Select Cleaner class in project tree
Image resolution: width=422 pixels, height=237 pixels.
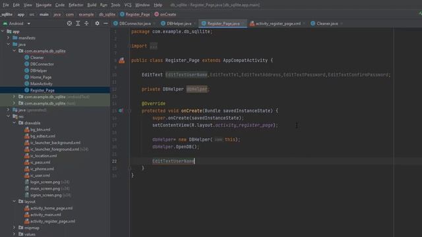point(37,57)
